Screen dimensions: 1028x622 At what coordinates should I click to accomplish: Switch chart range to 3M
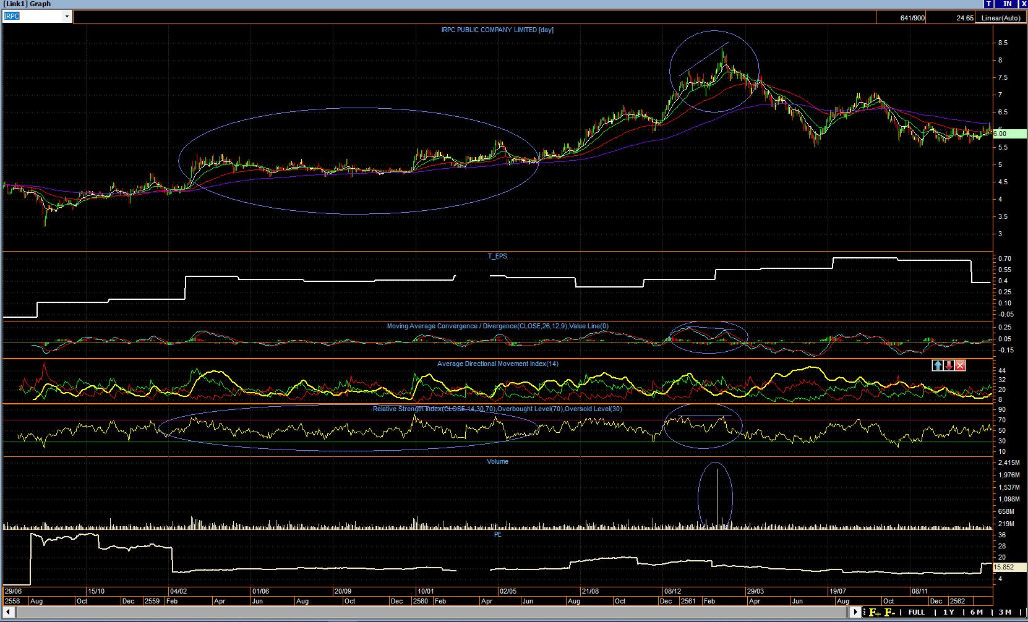tap(1005, 612)
